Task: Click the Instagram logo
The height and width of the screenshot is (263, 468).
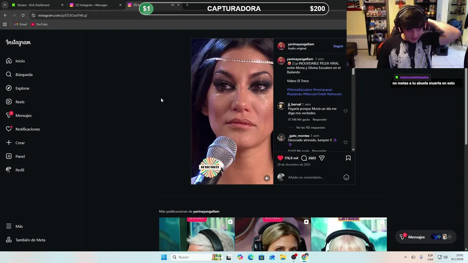Action: pyautogui.click(x=18, y=42)
